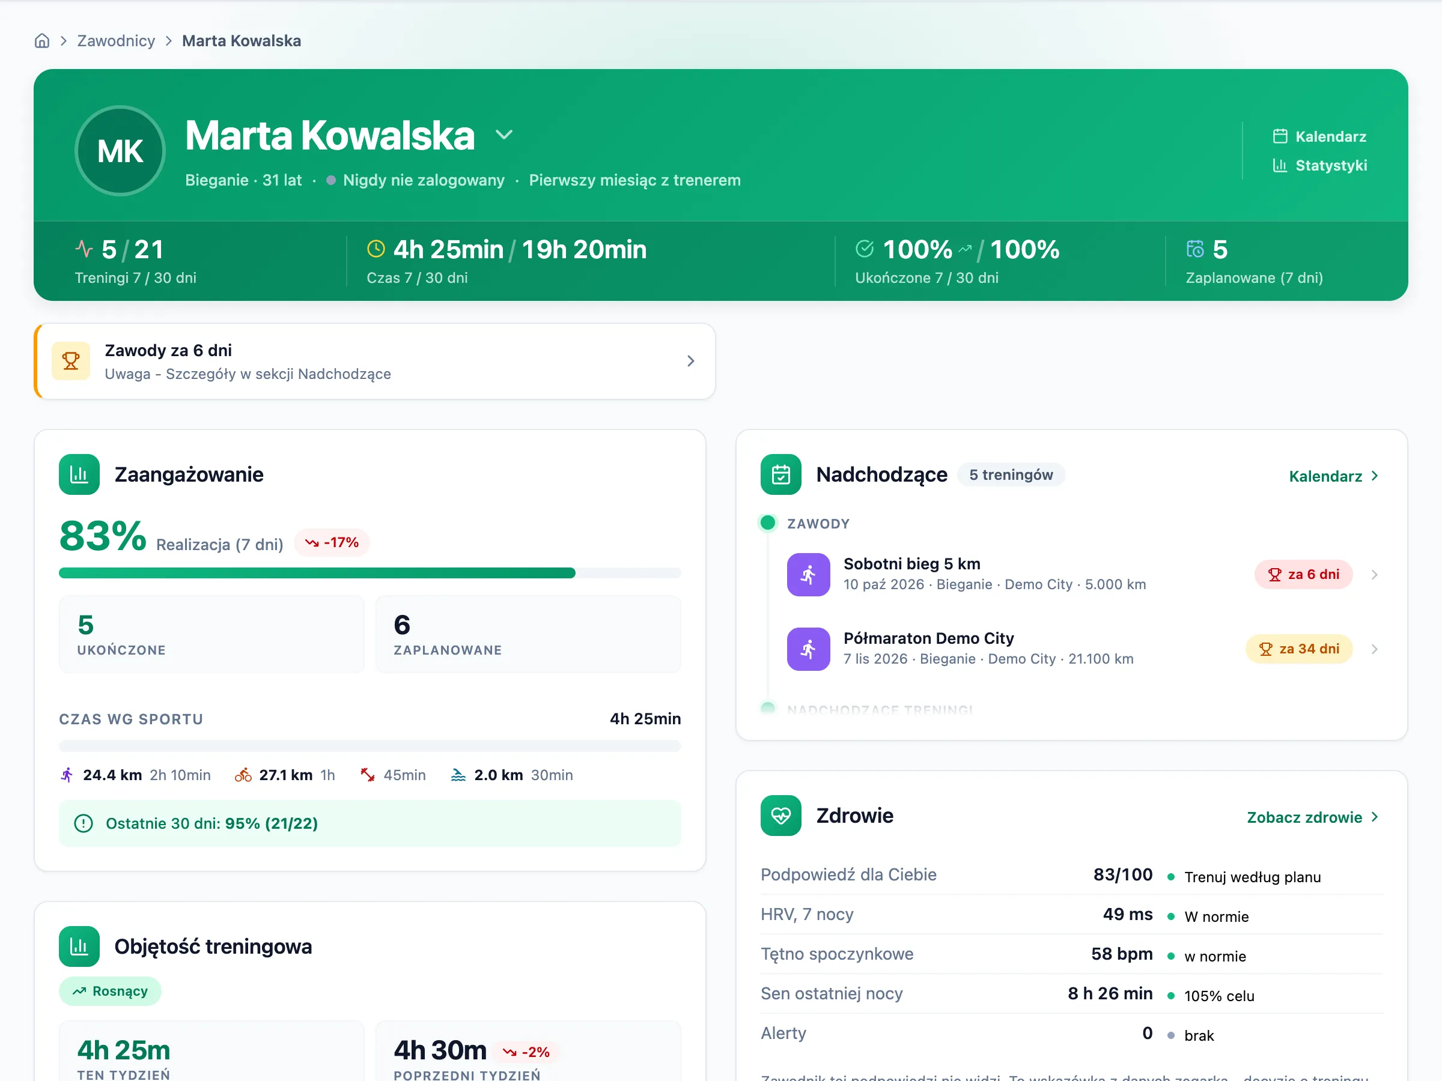1442x1081 pixels.
Task: Click the 5 treningów badge
Action: 1011,475
